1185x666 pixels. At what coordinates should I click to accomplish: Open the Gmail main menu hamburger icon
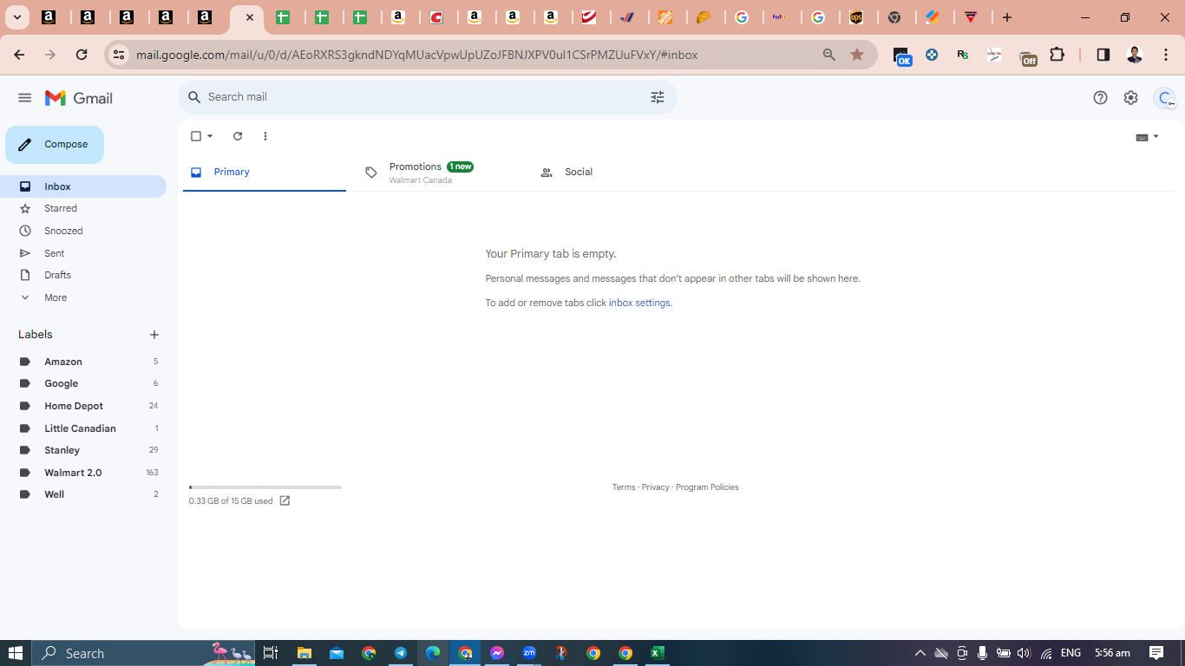click(x=24, y=98)
